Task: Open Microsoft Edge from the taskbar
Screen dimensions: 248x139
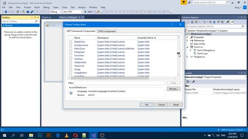Action: point(58,135)
